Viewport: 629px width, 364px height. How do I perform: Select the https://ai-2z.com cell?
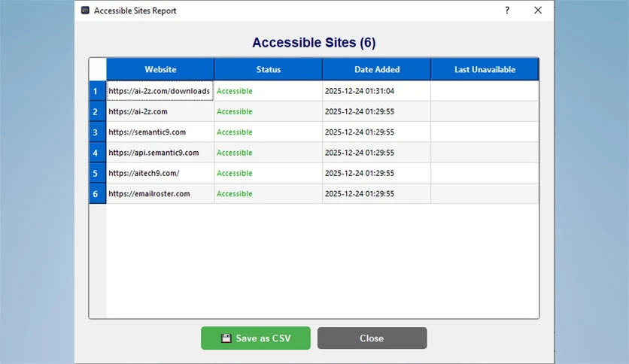point(160,111)
